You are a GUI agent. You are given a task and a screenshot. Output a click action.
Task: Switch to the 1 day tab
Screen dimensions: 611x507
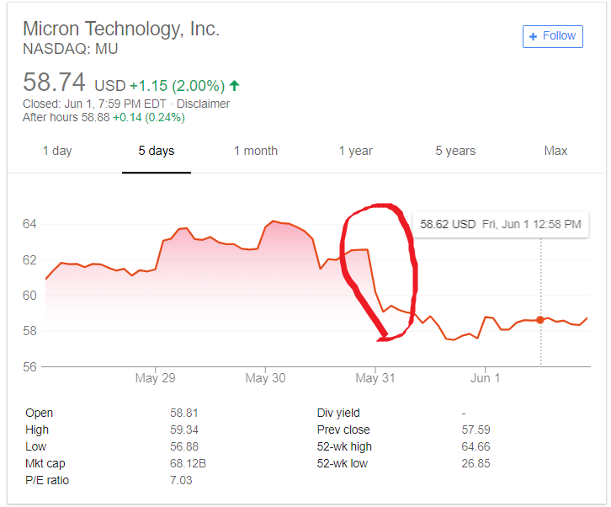(57, 151)
